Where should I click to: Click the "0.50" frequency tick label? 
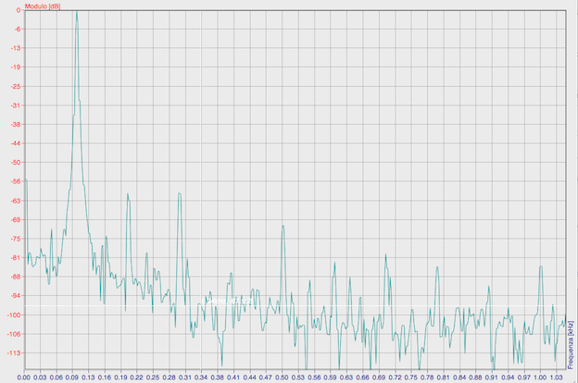point(282,377)
